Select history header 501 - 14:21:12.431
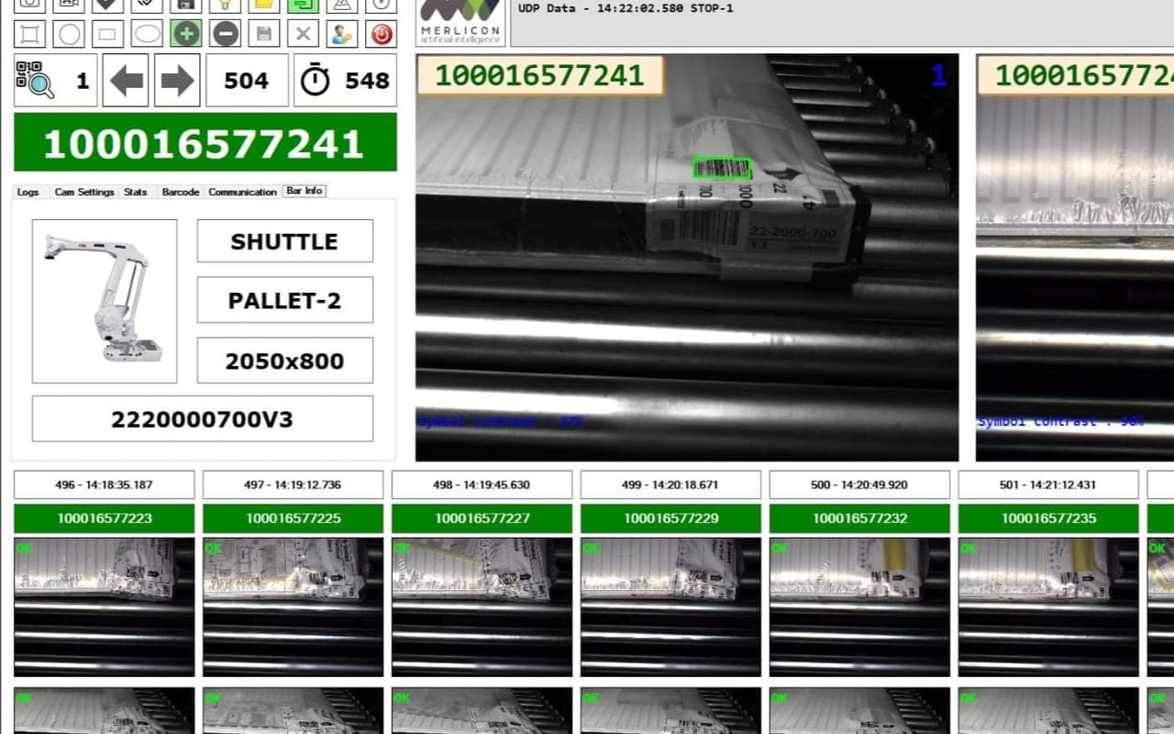The width and height of the screenshot is (1174, 734). tap(1049, 484)
